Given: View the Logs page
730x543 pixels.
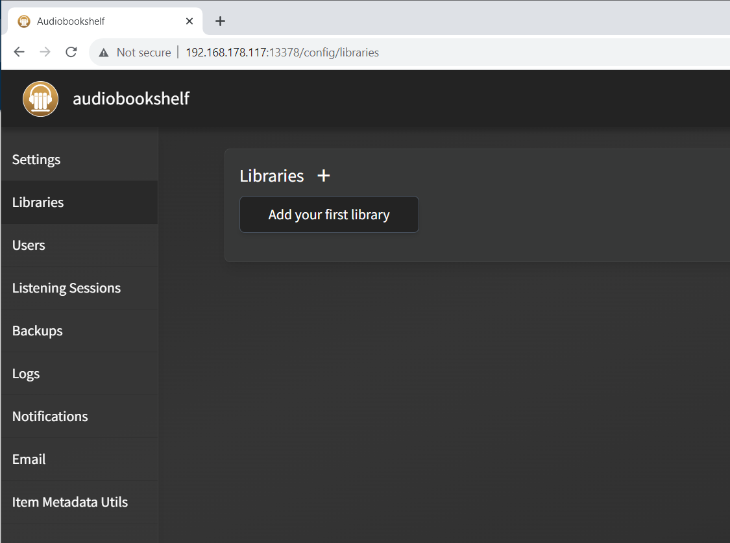Looking at the screenshot, I should coord(26,374).
